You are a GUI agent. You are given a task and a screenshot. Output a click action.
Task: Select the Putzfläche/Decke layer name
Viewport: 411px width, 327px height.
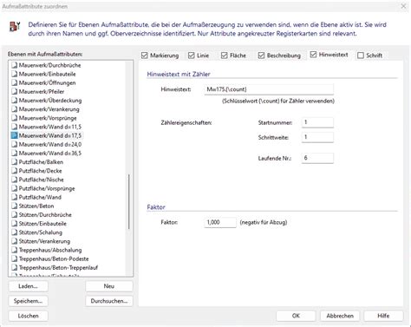[x=40, y=171]
